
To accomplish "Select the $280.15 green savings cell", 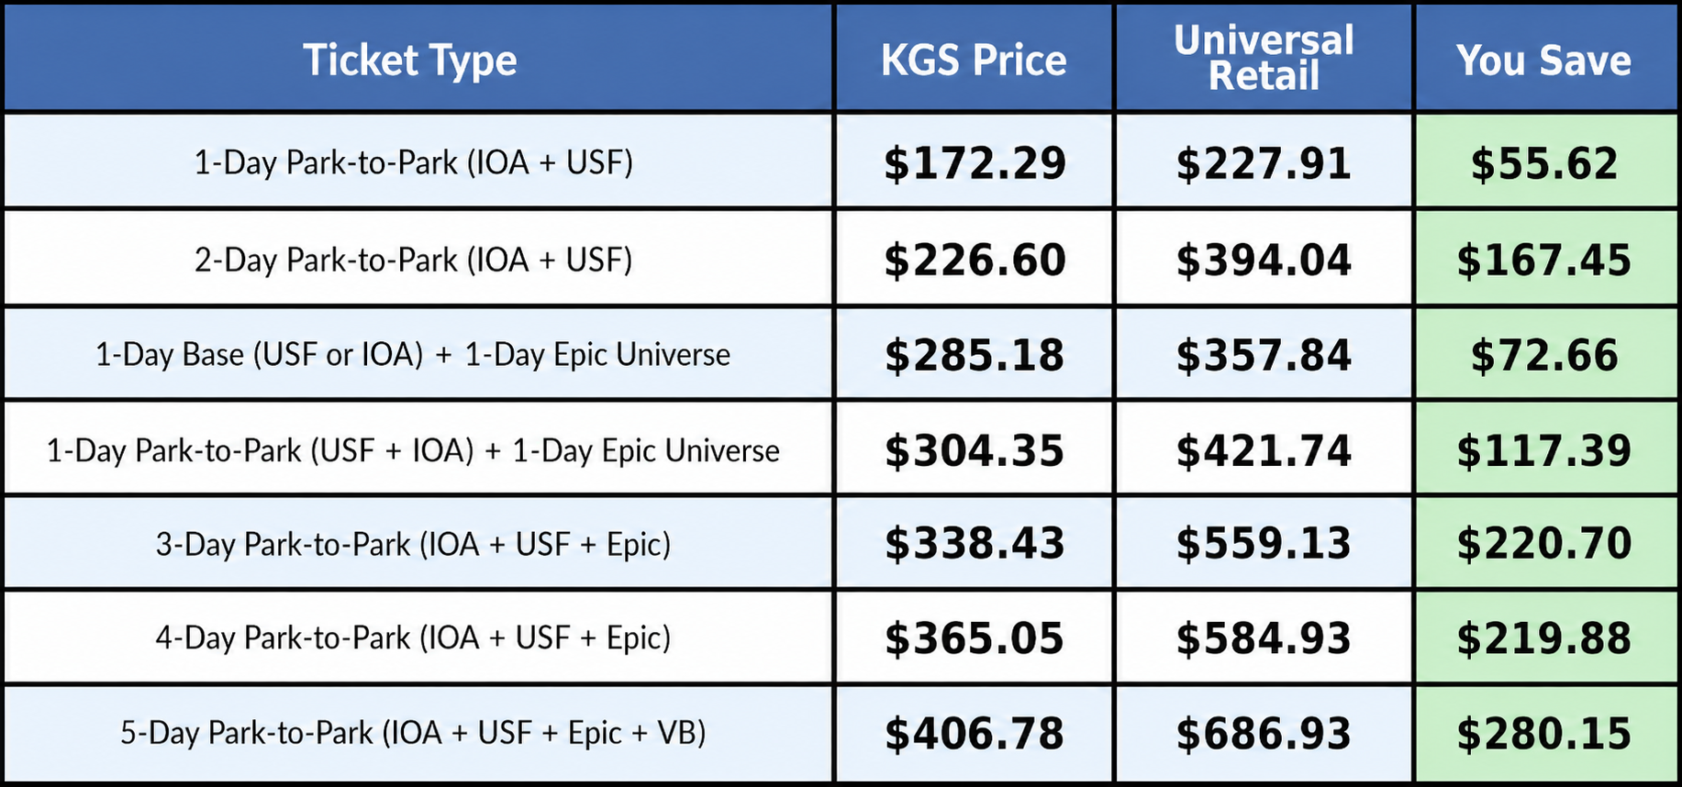I will click(1544, 734).
